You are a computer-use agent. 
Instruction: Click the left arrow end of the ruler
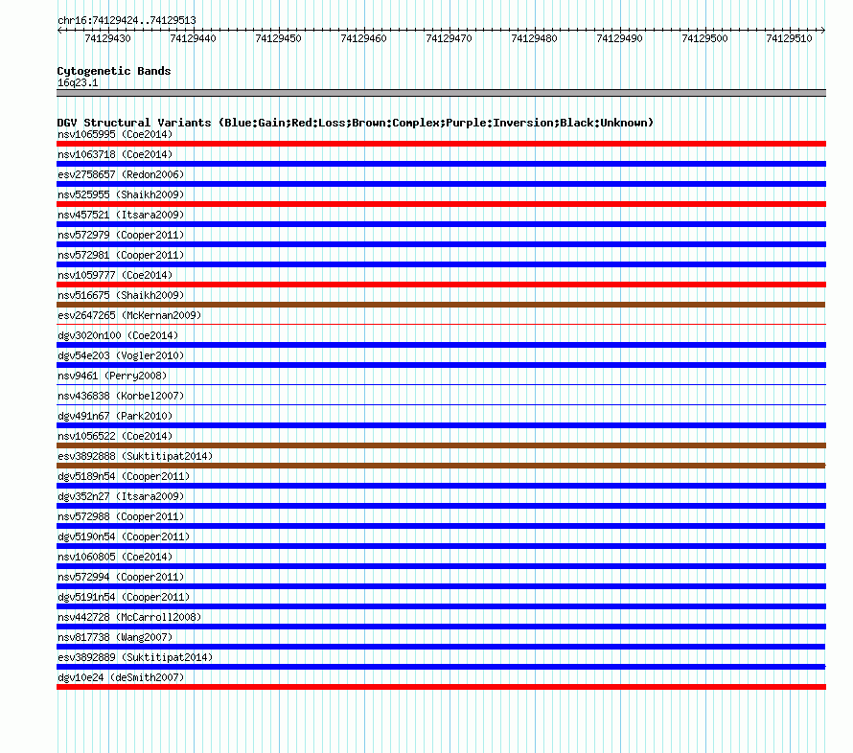coord(59,31)
